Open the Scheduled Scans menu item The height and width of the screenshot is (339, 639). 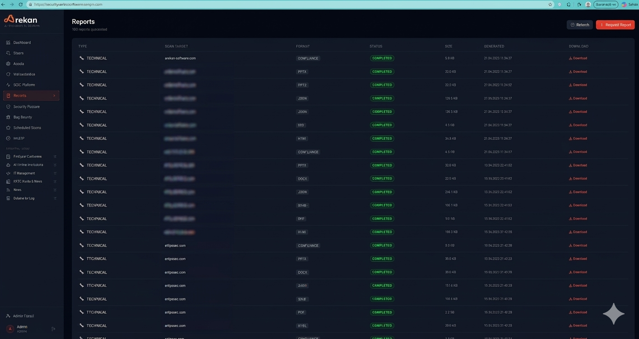click(26, 128)
